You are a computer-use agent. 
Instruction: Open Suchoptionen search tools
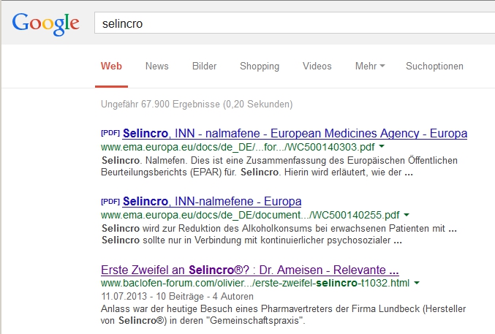point(434,66)
